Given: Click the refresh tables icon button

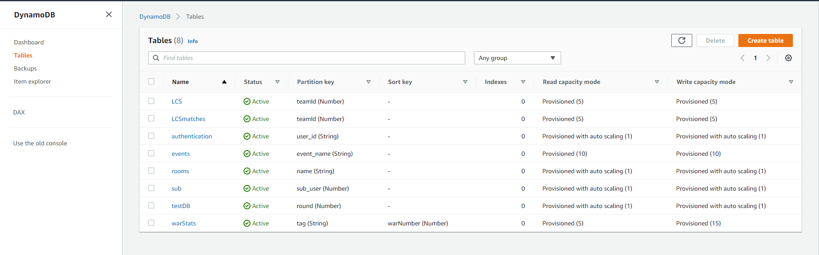Looking at the screenshot, I should [x=681, y=40].
